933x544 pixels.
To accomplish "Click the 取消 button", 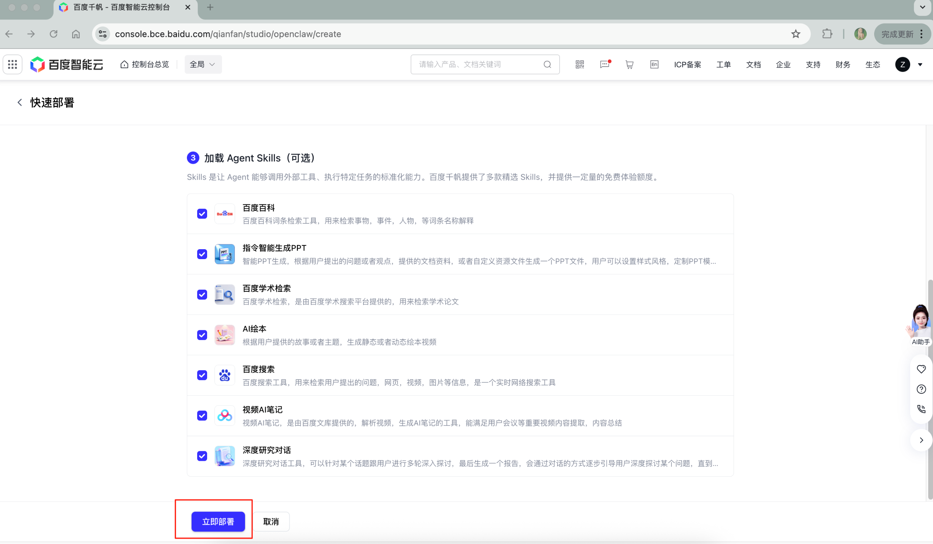I will 271,522.
